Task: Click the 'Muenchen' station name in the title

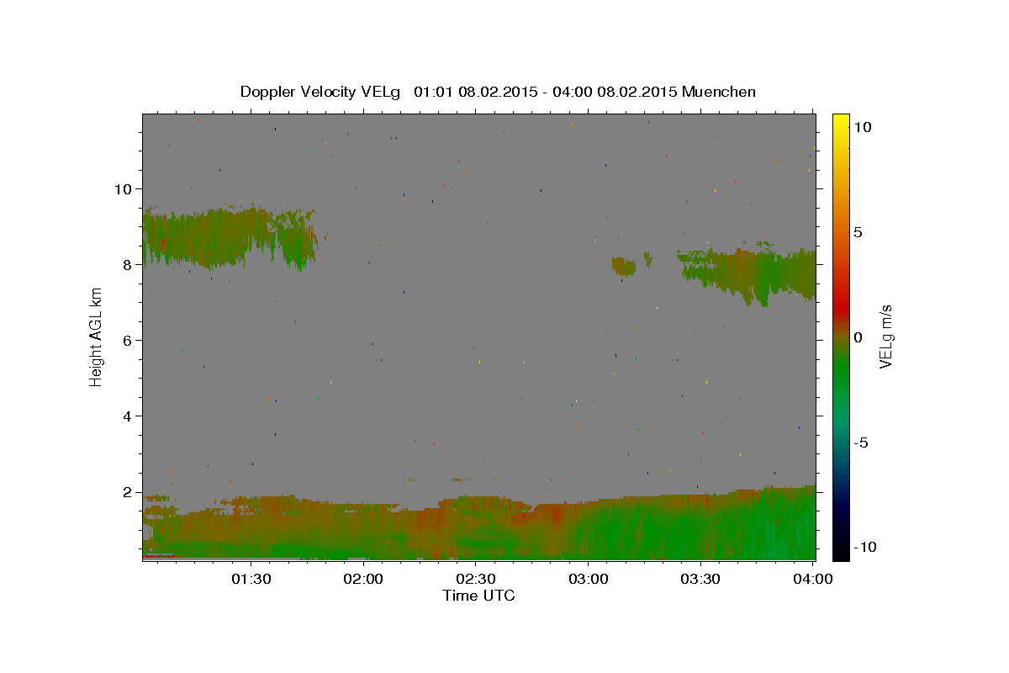Action: pyautogui.click(x=719, y=91)
